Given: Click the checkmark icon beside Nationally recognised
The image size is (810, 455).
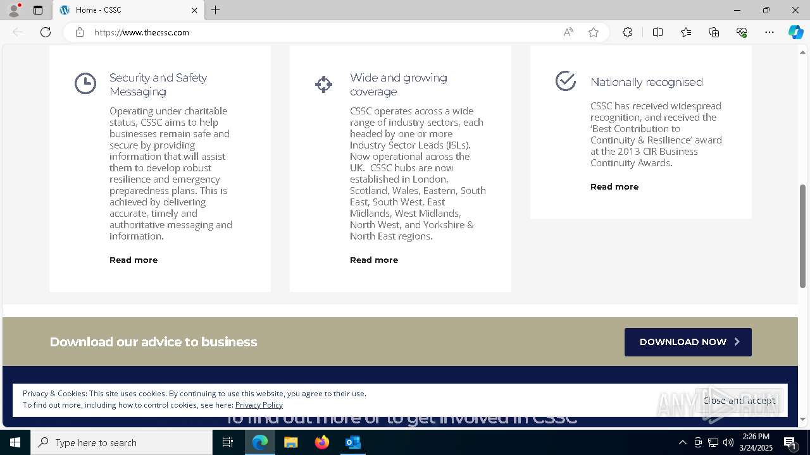Looking at the screenshot, I should point(565,81).
